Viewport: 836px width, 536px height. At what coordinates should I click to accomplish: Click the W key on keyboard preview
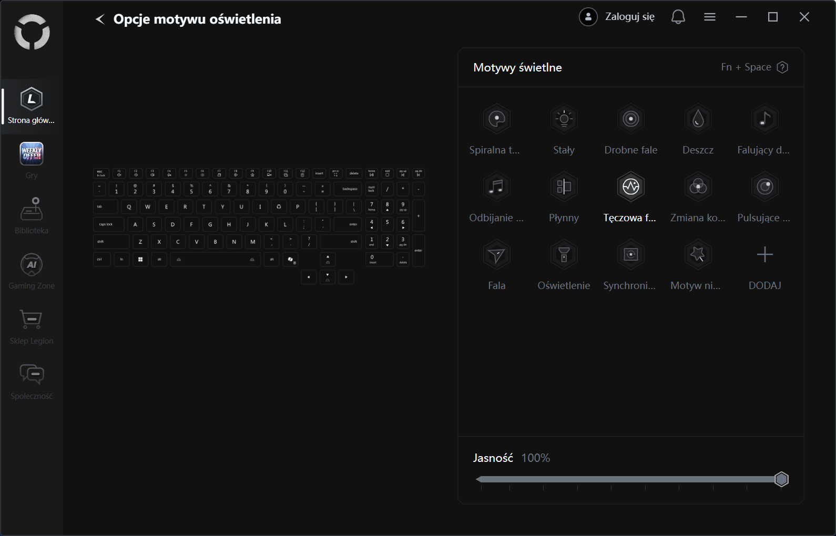coord(148,207)
